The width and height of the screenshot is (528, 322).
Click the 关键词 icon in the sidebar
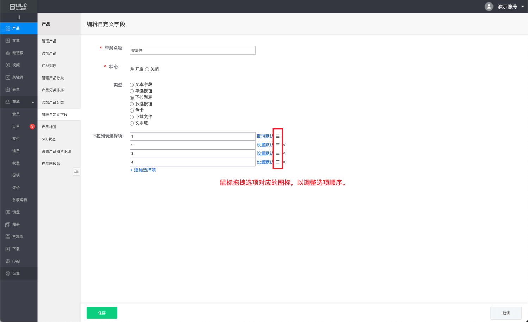point(8,77)
